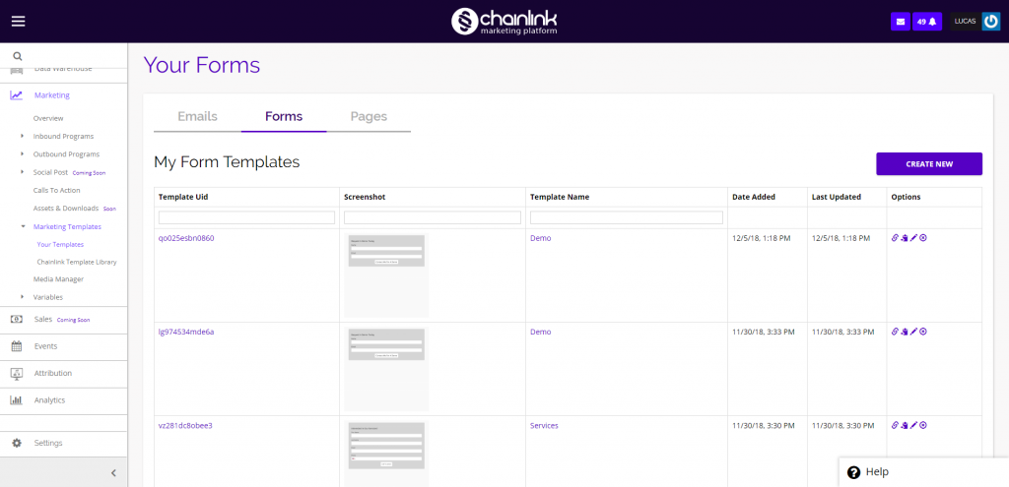Viewport: 1009px width, 487px height.
Task: Click the Sales money icon in the sidebar
Action: (x=17, y=320)
